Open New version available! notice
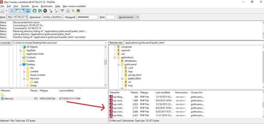The height and width of the screenshot is (124, 264). tap(74, 6)
